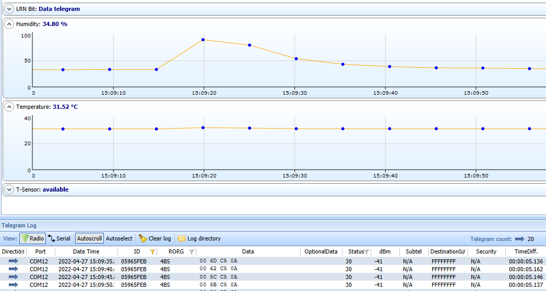Screen dimensions: 546x291
Task: Select telegram row at 15:09:50
Action: click(x=273, y=285)
